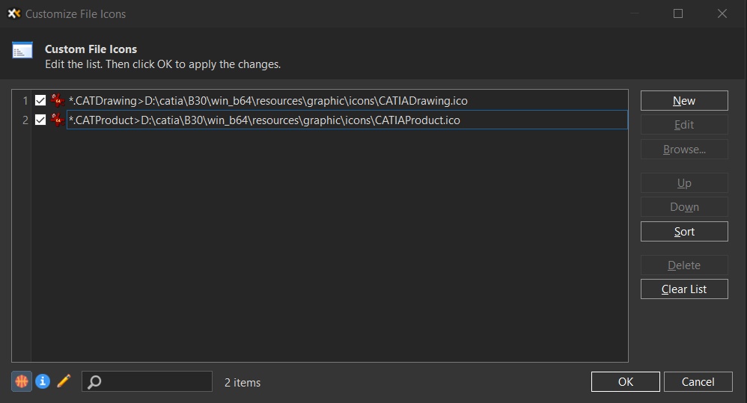
Task: Click the Edit button
Action: coord(684,125)
